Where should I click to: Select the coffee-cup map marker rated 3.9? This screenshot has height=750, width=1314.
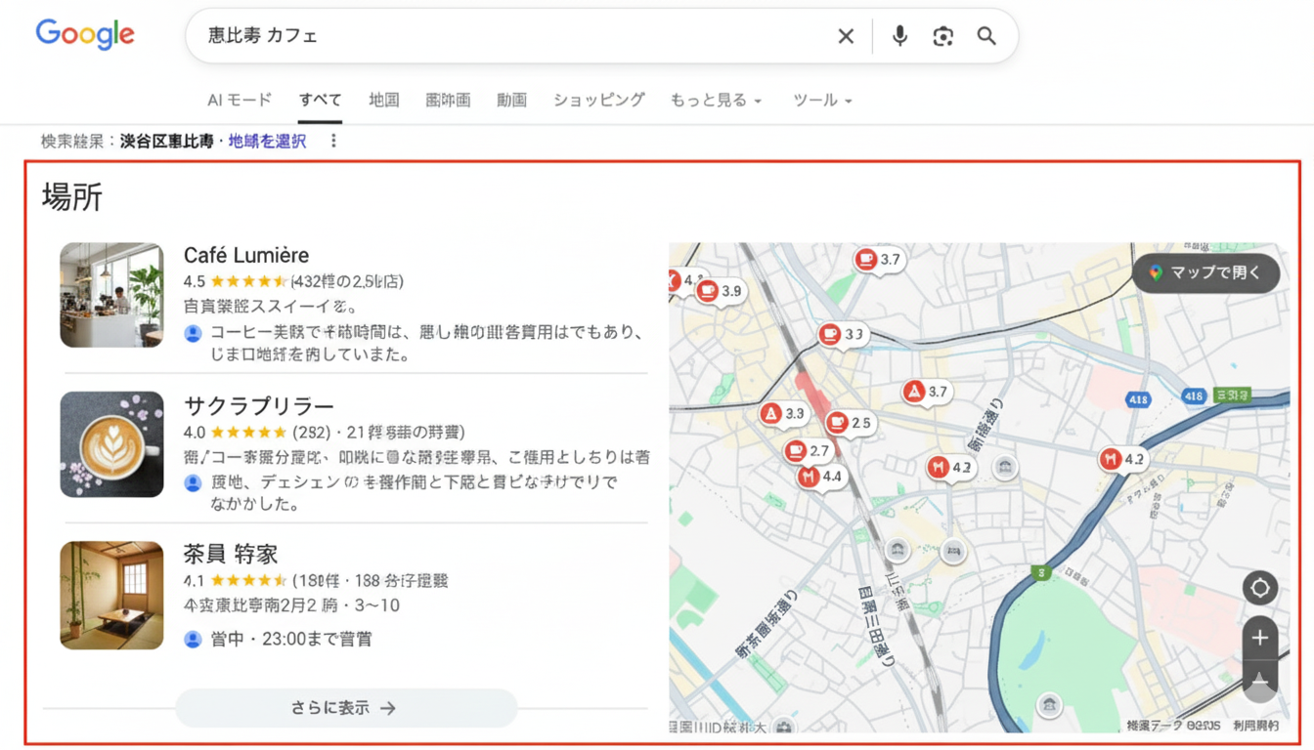pyautogui.click(x=719, y=291)
